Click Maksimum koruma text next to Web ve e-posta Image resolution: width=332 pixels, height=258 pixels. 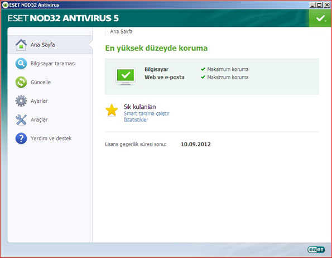pos(228,77)
